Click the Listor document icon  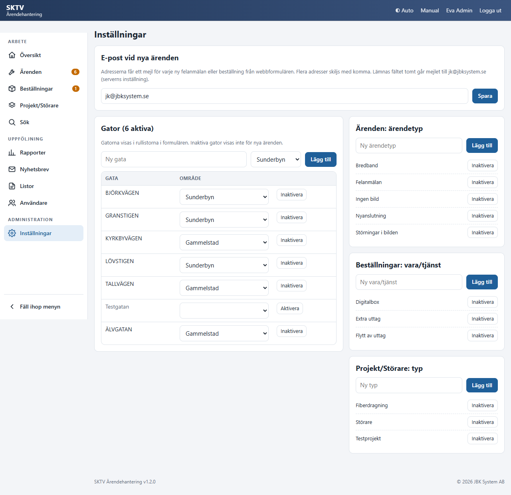click(12, 186)
